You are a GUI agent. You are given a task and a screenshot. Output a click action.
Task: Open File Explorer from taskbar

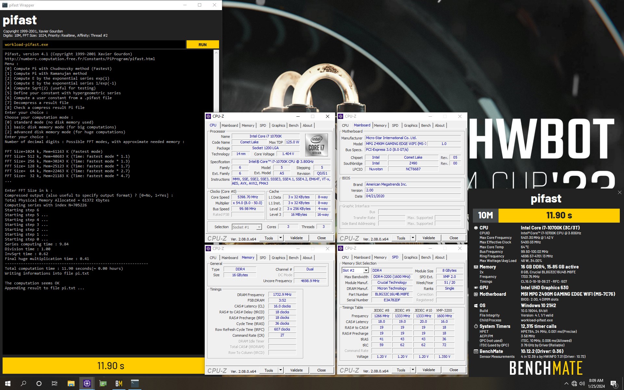(71, 383)
